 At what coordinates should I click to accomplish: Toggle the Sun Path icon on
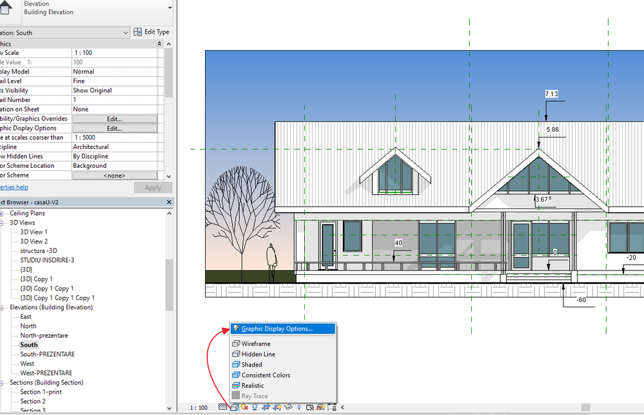coord(244,407)
